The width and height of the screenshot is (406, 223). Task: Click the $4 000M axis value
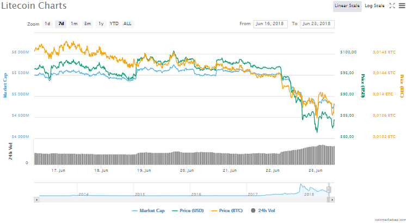click(x=20, y=137)
